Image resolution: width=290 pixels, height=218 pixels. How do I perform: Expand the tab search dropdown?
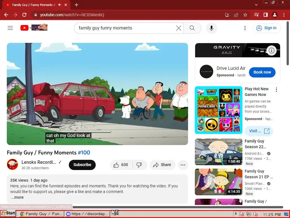point(256,5)
